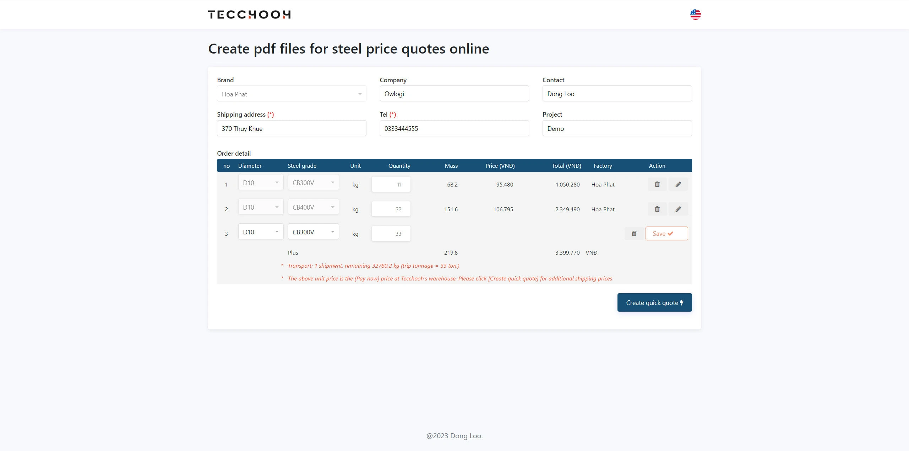The width and height of the screenshot is (909, 451).
Task: Click the Shipping address input field
Action: [291, 128]
